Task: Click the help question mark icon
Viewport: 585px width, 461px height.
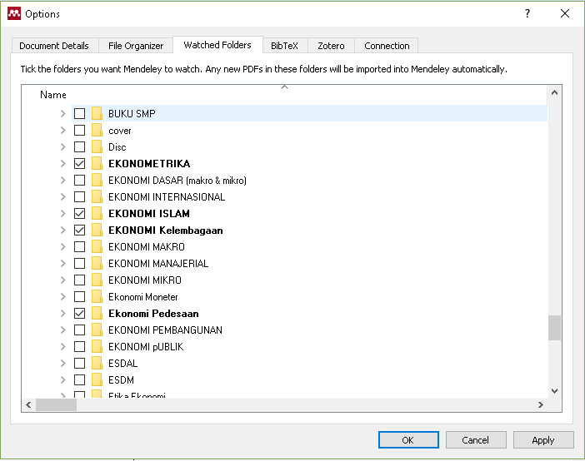Action: pos(527,13)
